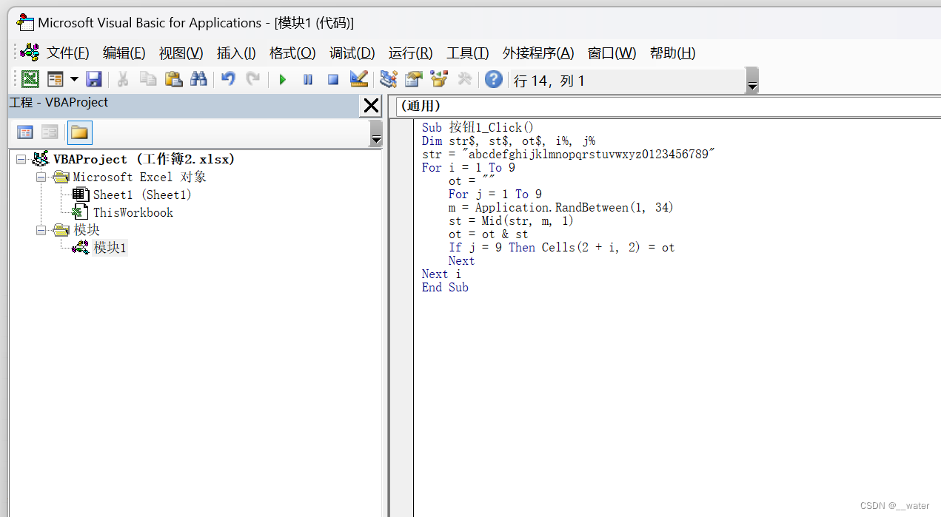Open the 调试(D) menu

click(x=352, y=53)
